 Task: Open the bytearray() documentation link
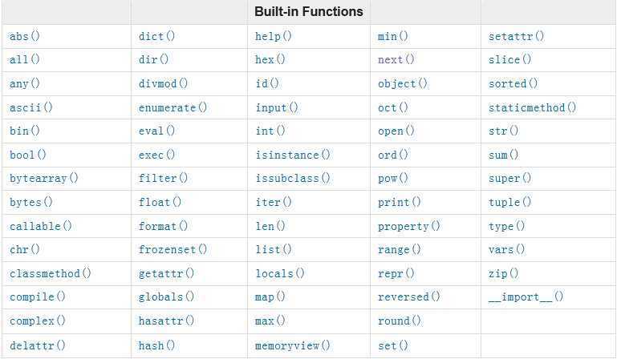(44, 179)
